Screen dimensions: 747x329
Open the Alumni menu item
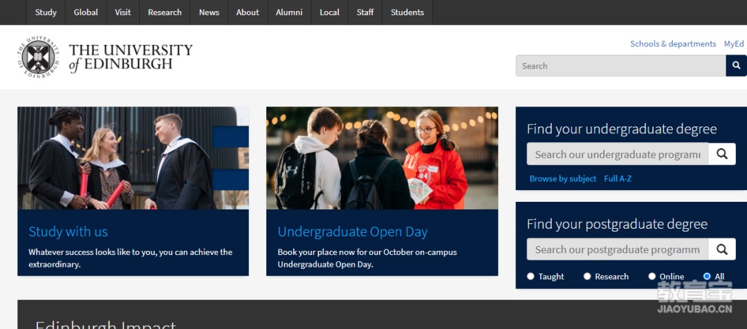[x=289, y=12]
